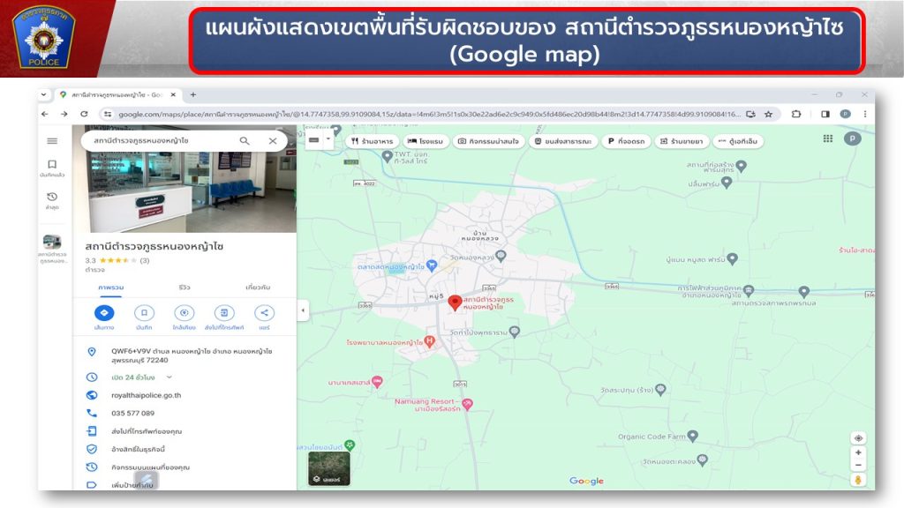This screenshot has width=904, height=508.
Task: Collapse the side panel with arrow
Action: pos(303,310)
